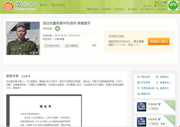180x127 pixels.
Task: Switch to photo number 2
Action: point(31,53)
